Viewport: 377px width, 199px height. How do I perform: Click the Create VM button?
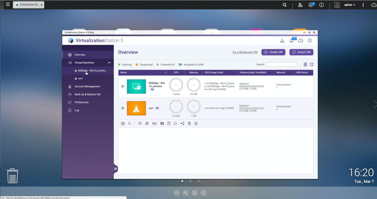pyautogui.click(x=273, y=52)
